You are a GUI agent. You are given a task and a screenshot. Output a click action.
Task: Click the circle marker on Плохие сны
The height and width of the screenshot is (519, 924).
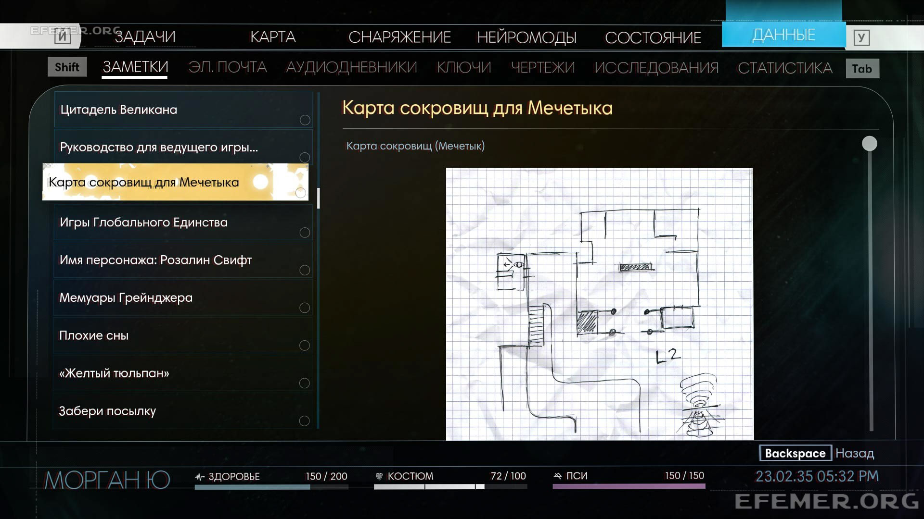pyautogui.click(x=305, y=346)
